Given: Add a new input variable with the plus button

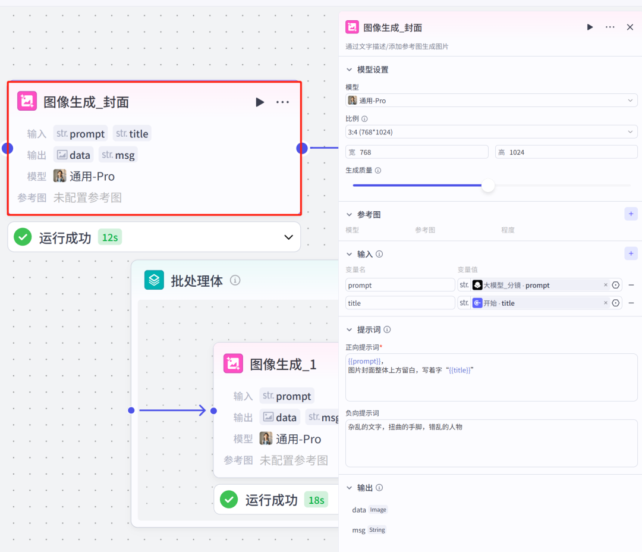Looking at the screenshot, I should click(631, 253).
